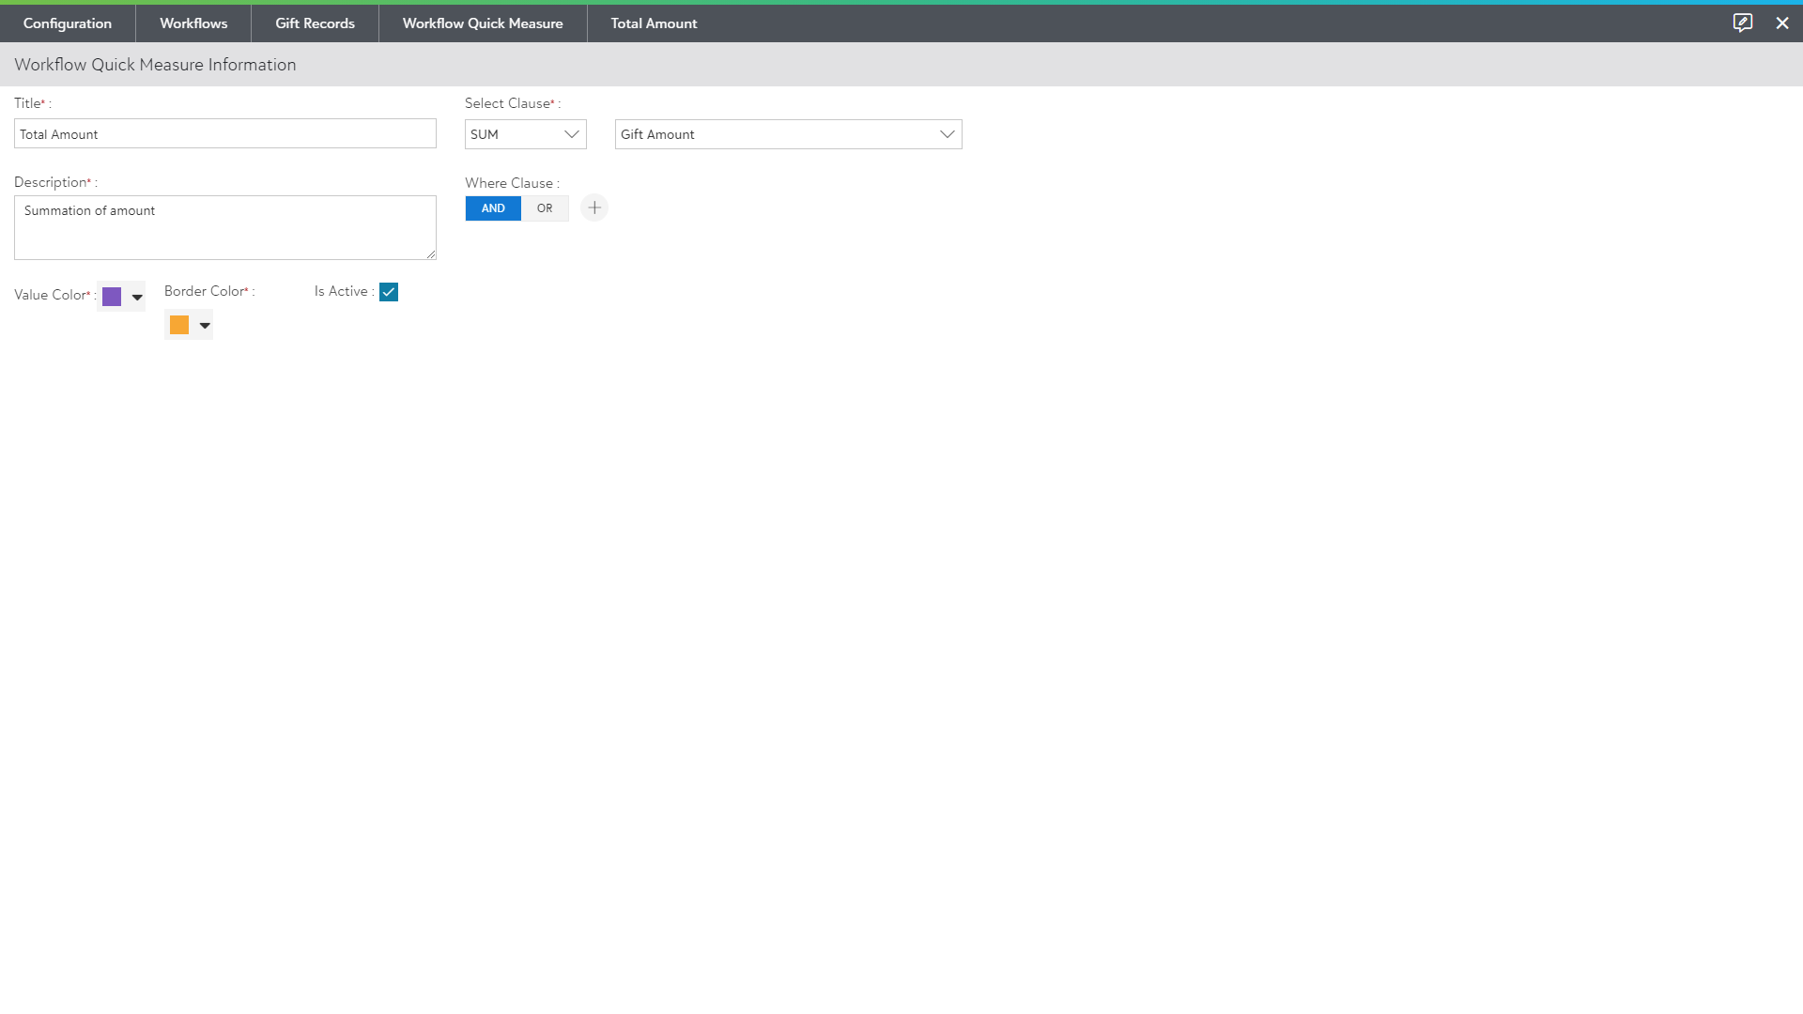1803x1014 pixels.
Task: Add a where clause with plus icon
Action: [593, 207]
